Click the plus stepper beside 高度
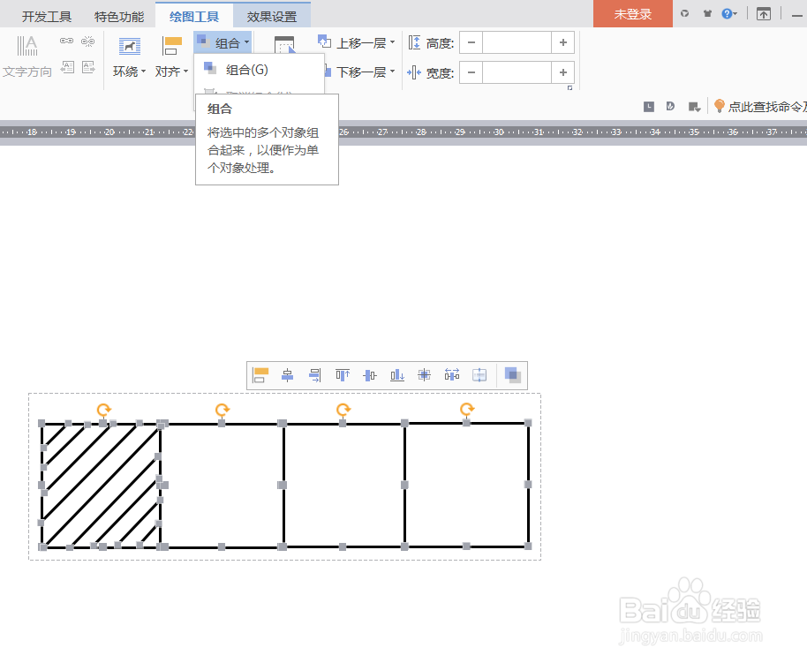This screenshot has height=663, width=807. (562, 41)
